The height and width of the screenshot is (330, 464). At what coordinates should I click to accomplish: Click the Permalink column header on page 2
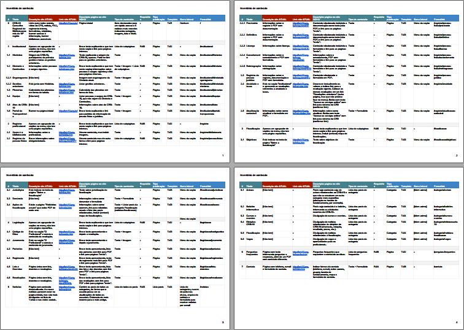[439, 20]
